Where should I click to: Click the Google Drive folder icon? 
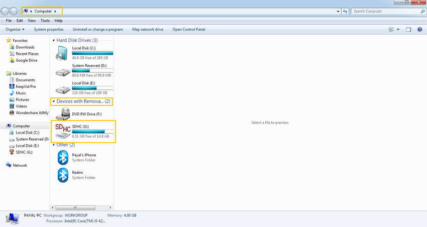tap(12, 60)
